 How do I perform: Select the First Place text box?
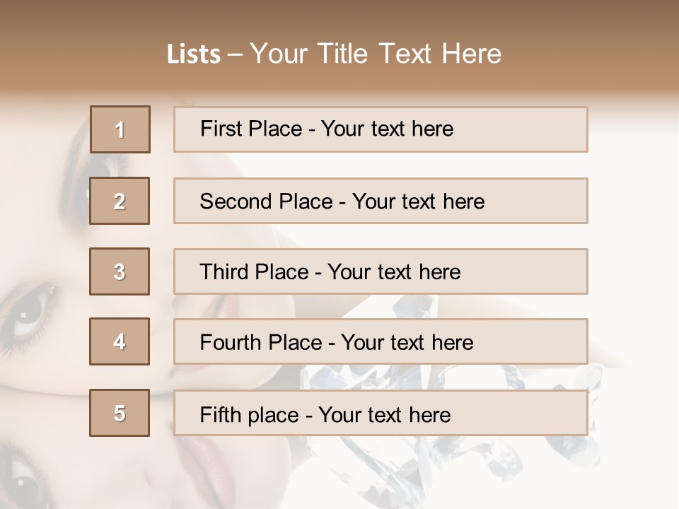(381, 129)
